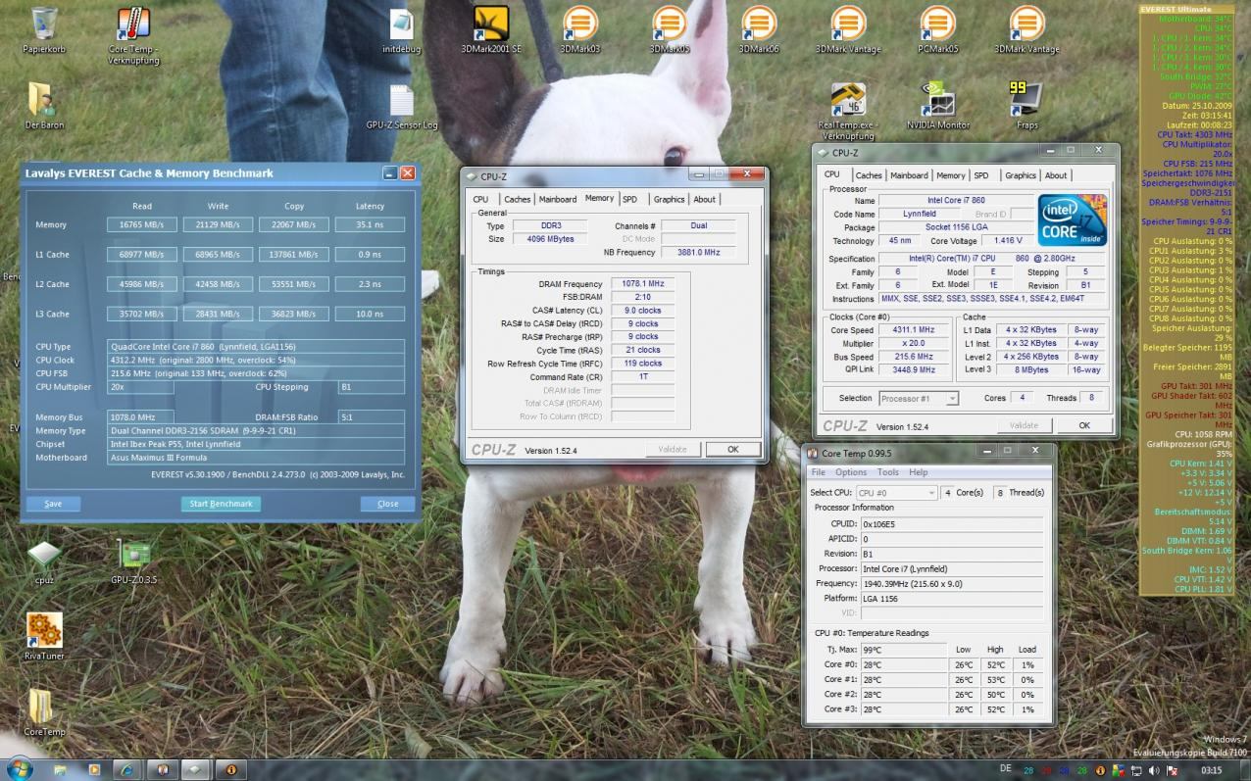The width and height of the screenshot is (1251, 781).
Task: Click Close button in EVEREST benchmark
Action: click(387, 504)
